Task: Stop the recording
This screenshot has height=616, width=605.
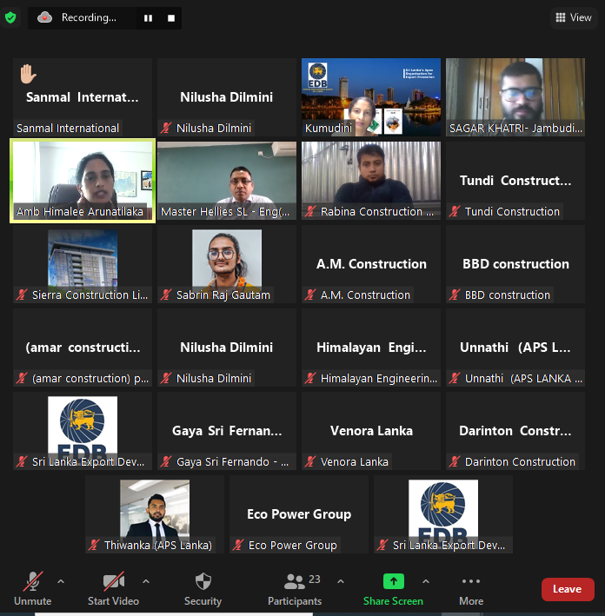Action: tap(171, 18)
